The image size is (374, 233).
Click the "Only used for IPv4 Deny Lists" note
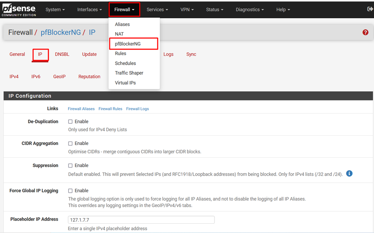coord(98,129)
